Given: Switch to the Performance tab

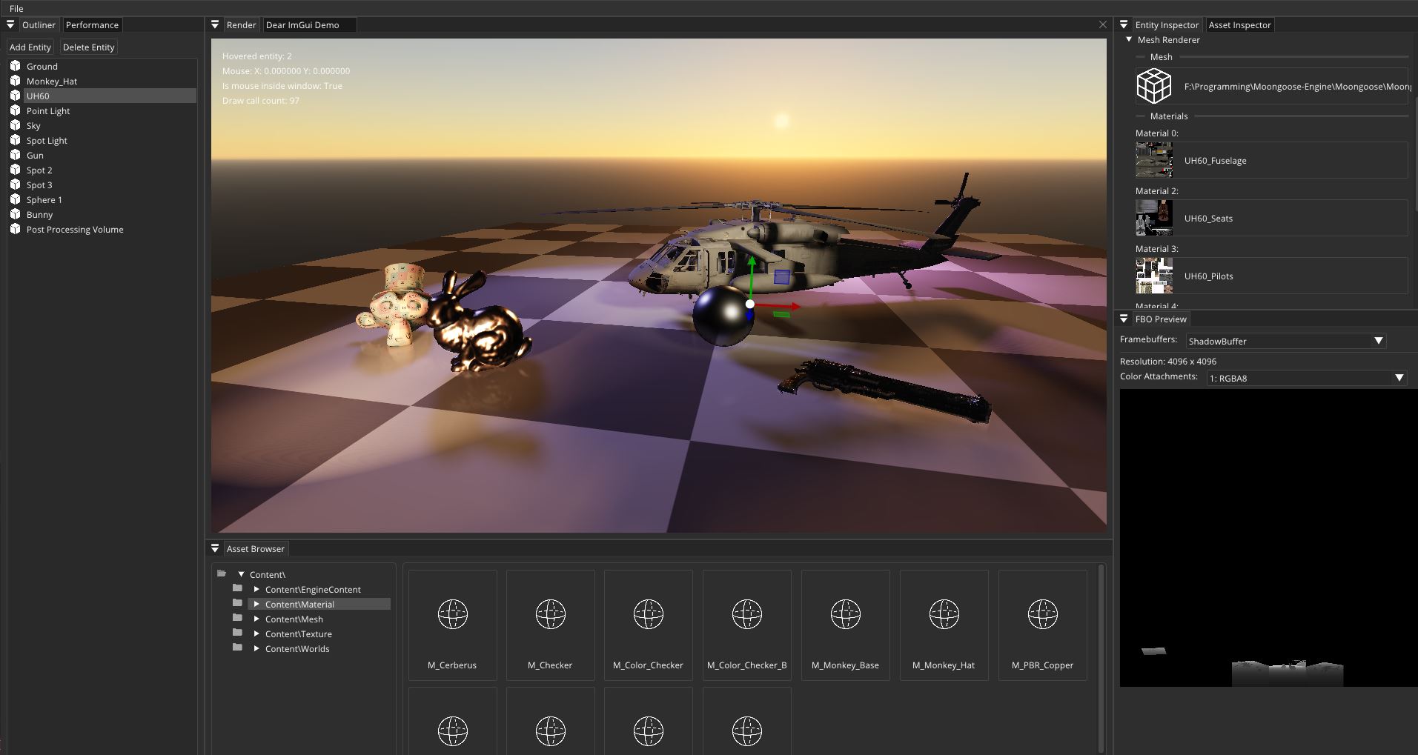Looking at the screenshot, I should pos(92,24).
